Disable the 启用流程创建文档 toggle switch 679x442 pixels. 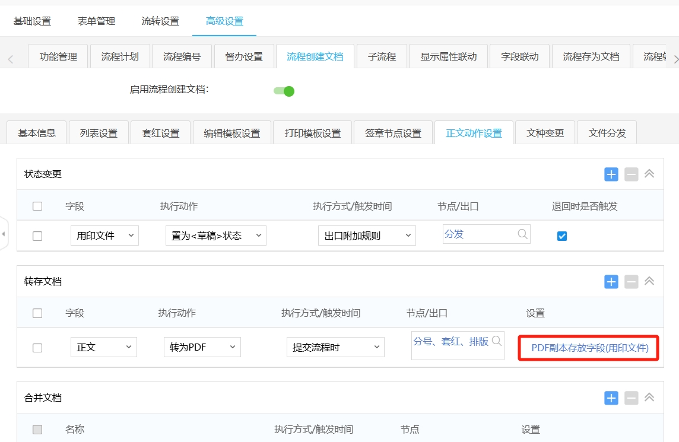click(284, 91)
